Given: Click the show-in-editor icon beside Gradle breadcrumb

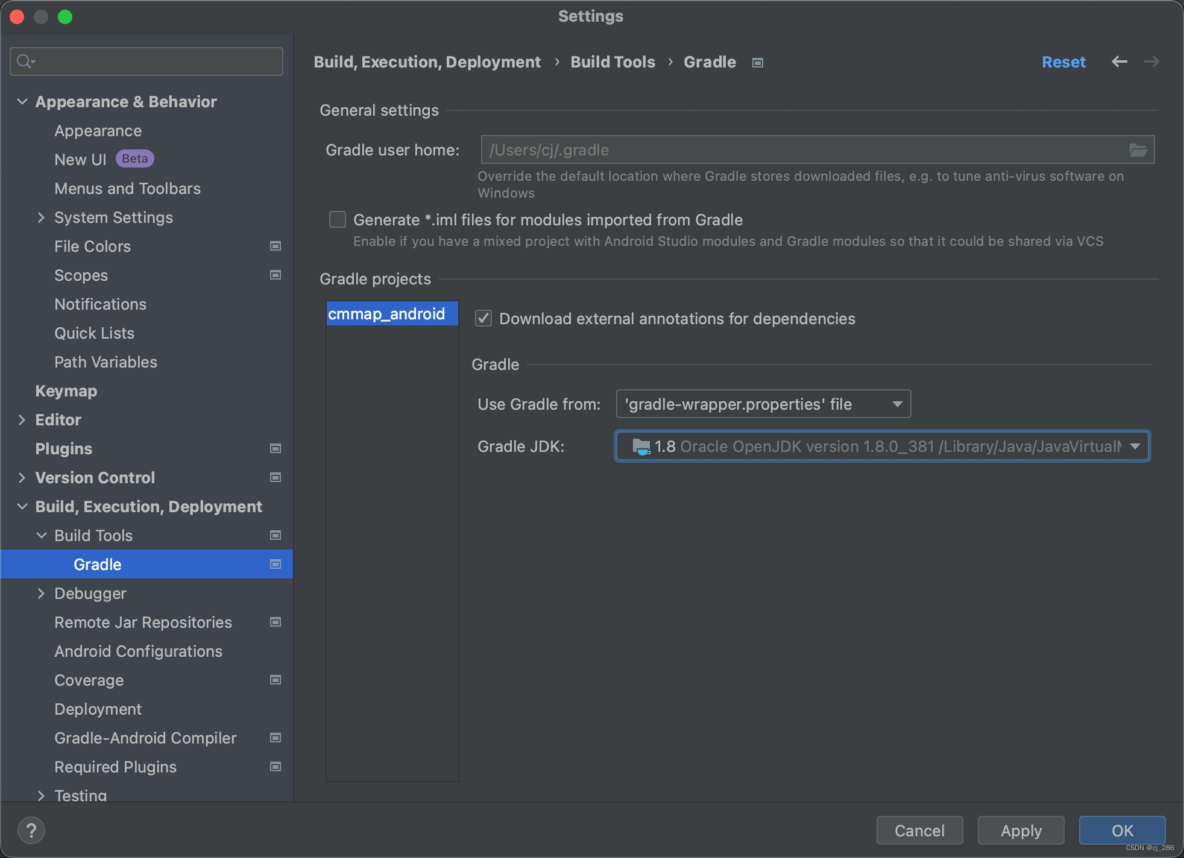Looking at the screenshot, I should [x=757, y=62].
